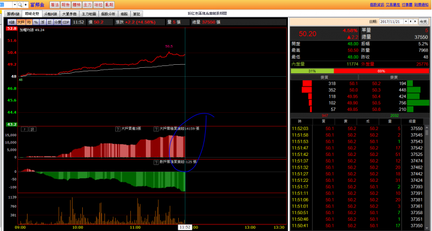
Task: Click the 哈拉 button
Action: 98,5
